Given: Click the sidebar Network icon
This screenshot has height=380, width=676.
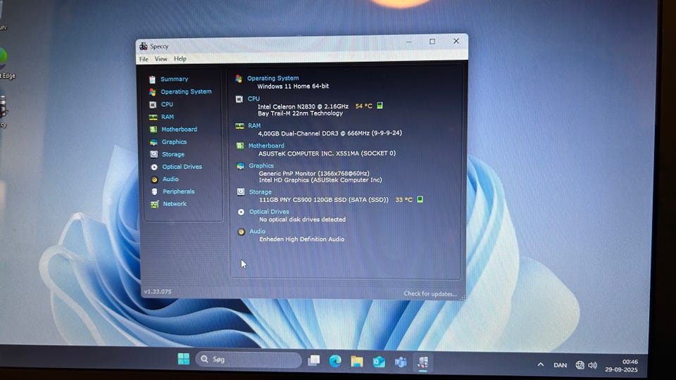Looking at the screenshot, I should tap(154, 204).
